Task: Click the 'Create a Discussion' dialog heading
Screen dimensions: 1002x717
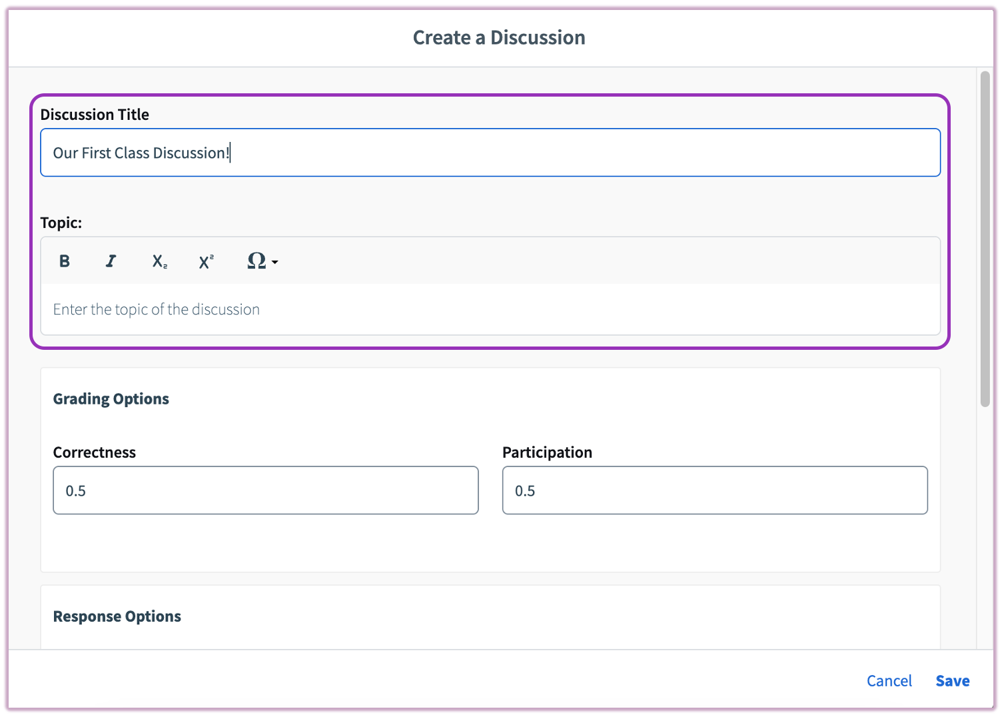Action: coord(499,38)
